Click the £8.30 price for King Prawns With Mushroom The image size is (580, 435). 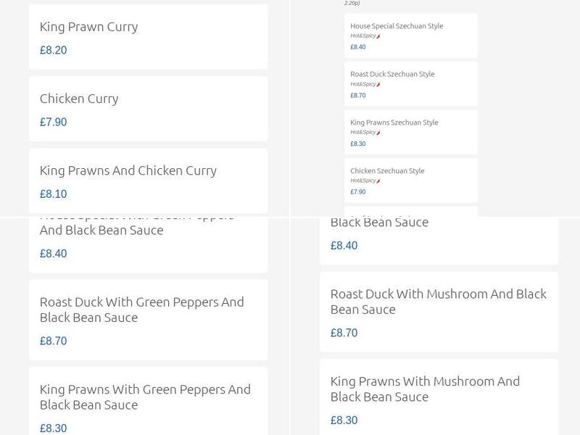[x=342, y=420]
